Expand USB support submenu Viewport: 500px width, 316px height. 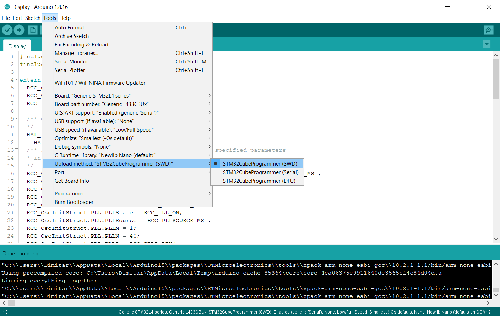[x=127, y=121]
